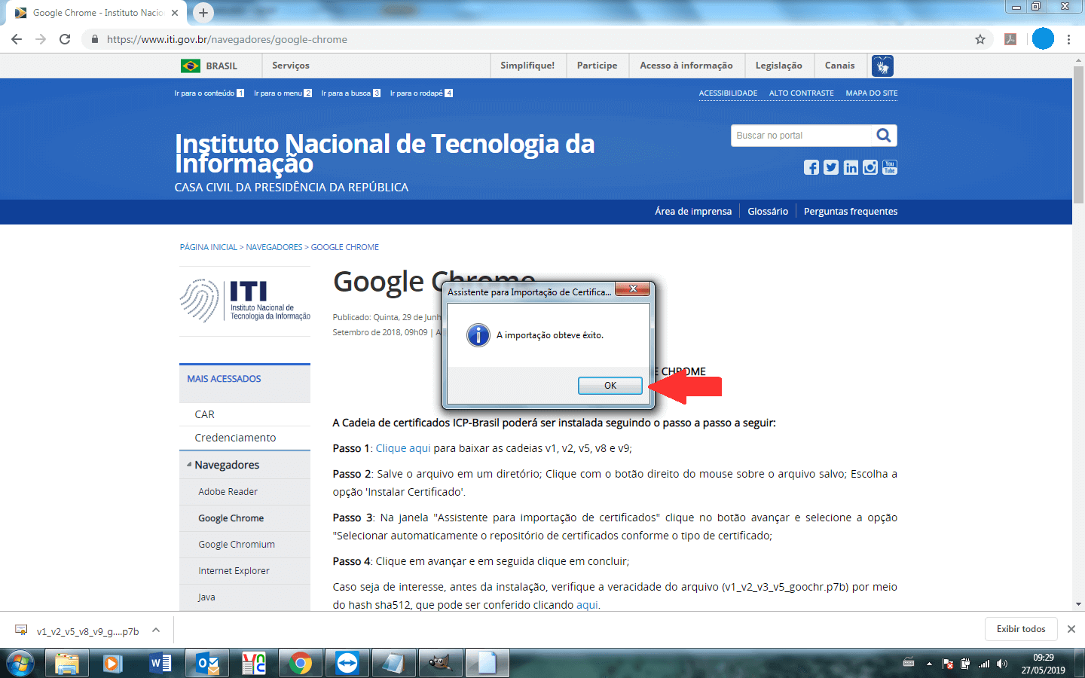This screenshot has height=678, width=1085.
Task: Focus the Buscar no portal search field
Action: click(801, 136)
